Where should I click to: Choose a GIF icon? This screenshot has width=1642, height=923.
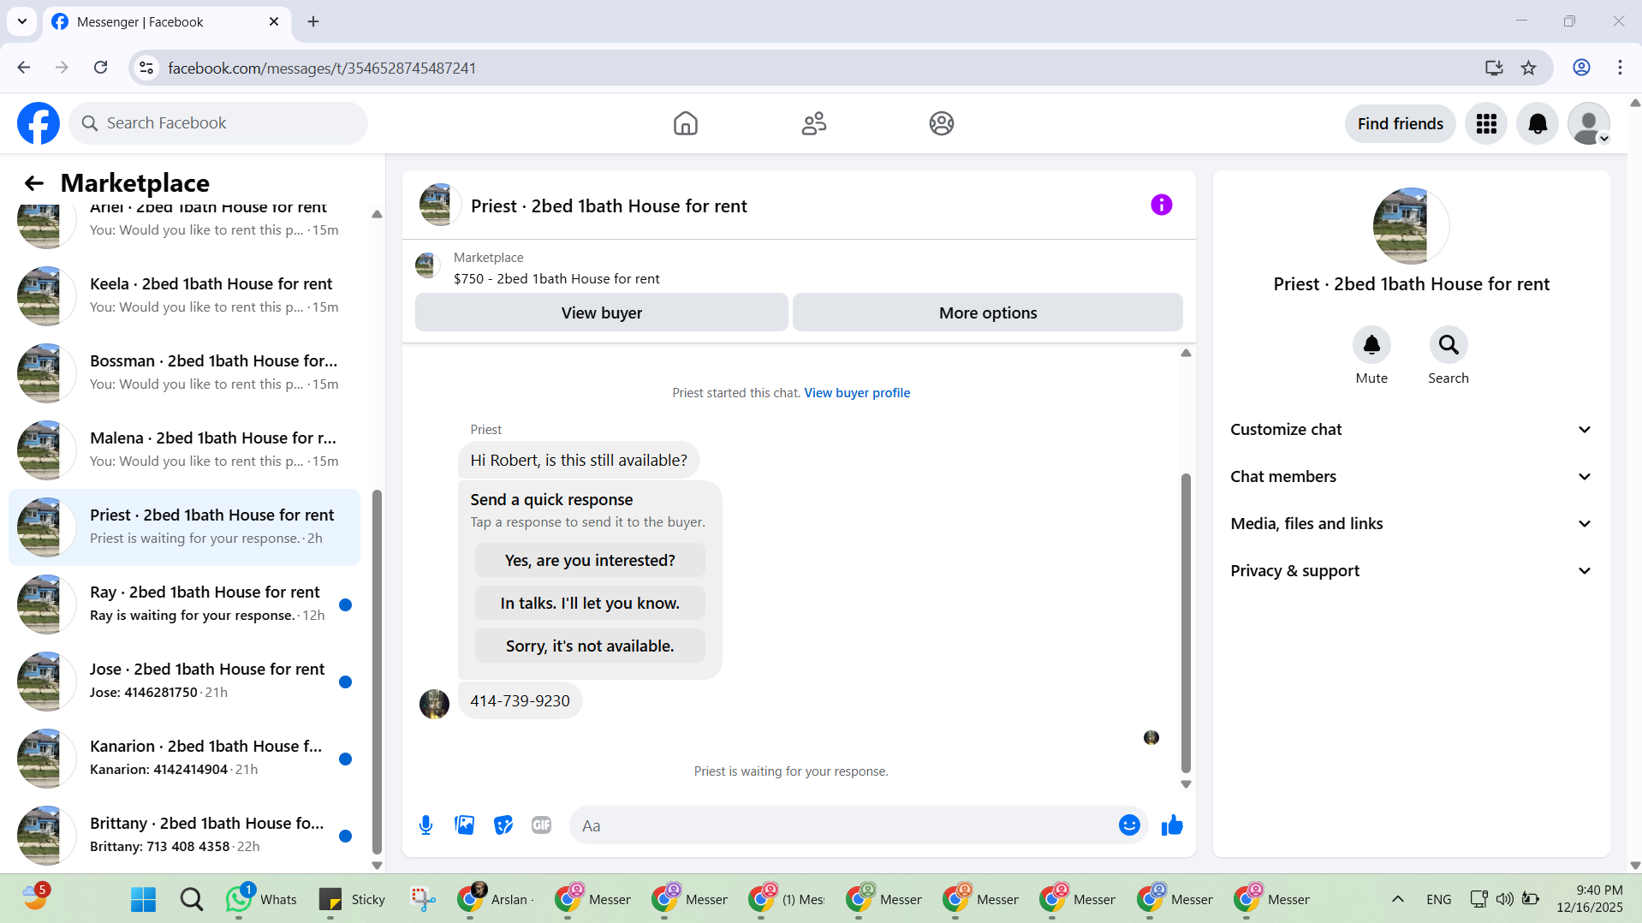541,825
